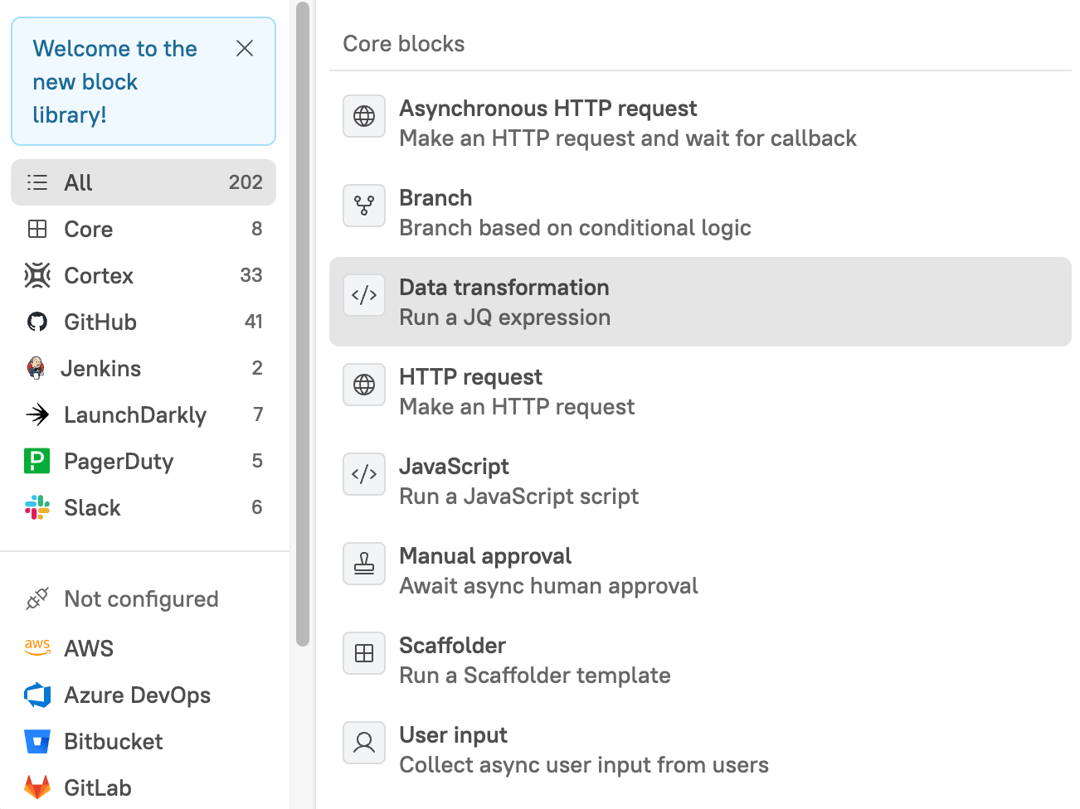
Task: Choose the Branch conditional logic block
Action: click(x=574, y=212)
